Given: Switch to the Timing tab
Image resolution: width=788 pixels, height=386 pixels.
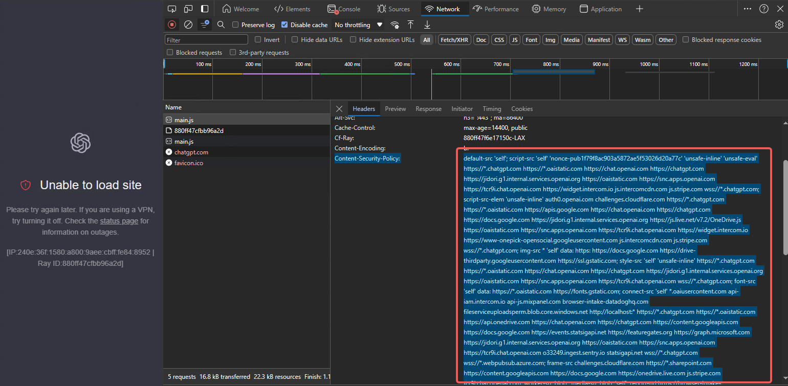Looking at the screenshot, I should tap(492, 109).
